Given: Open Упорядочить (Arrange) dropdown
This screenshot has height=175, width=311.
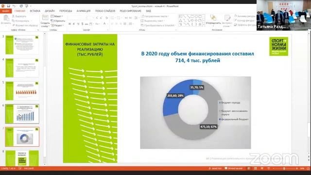Looking at the screenshot, I should point(213,20).
